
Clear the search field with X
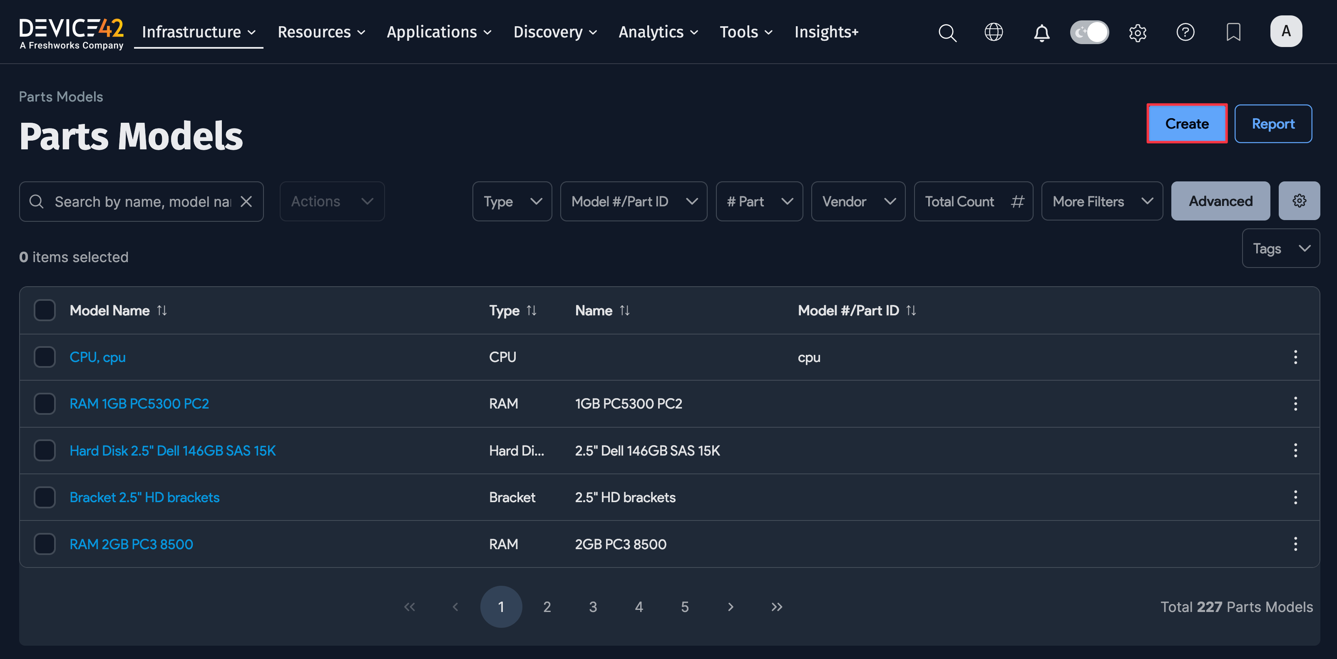pos(246,201)
